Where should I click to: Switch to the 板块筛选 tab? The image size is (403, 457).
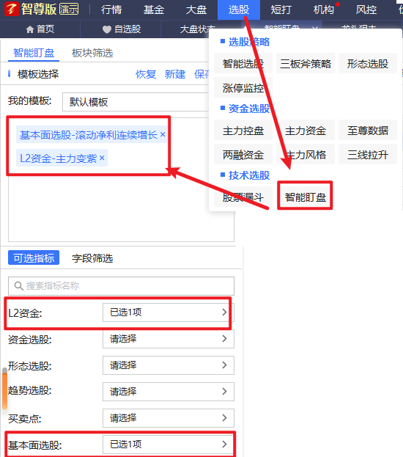[x=92, y=53]
